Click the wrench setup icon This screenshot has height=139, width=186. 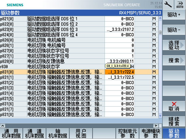coord(168,5)
